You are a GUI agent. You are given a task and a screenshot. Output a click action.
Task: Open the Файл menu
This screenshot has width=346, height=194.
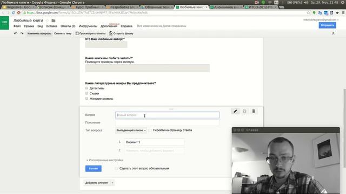17,26
